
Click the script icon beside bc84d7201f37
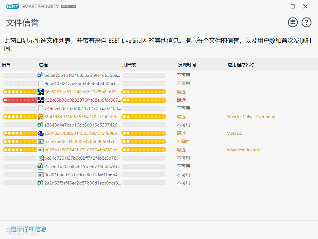point(40,158)
